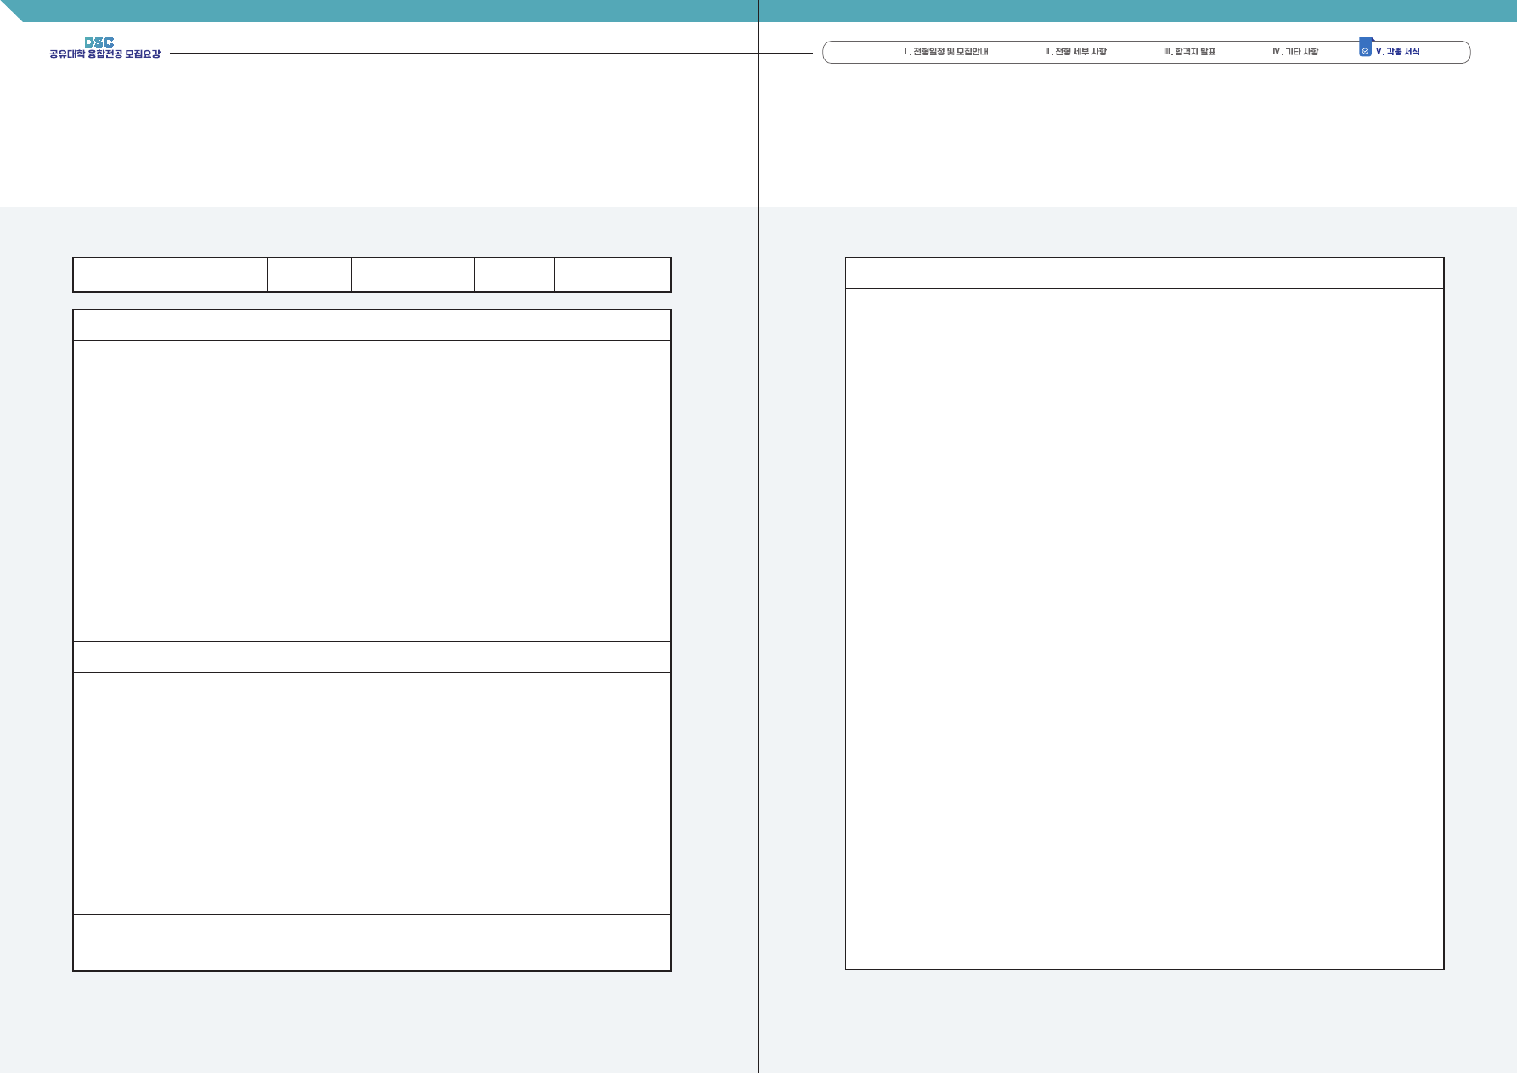Switch to the Ⅱ. 전형 세부 사항 tab
This screenshot has width=1517, height=1073.
[1075, 52]
